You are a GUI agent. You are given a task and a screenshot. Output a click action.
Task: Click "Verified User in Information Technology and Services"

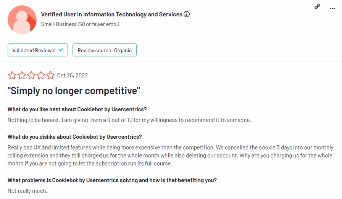click(x=111, y=14)
